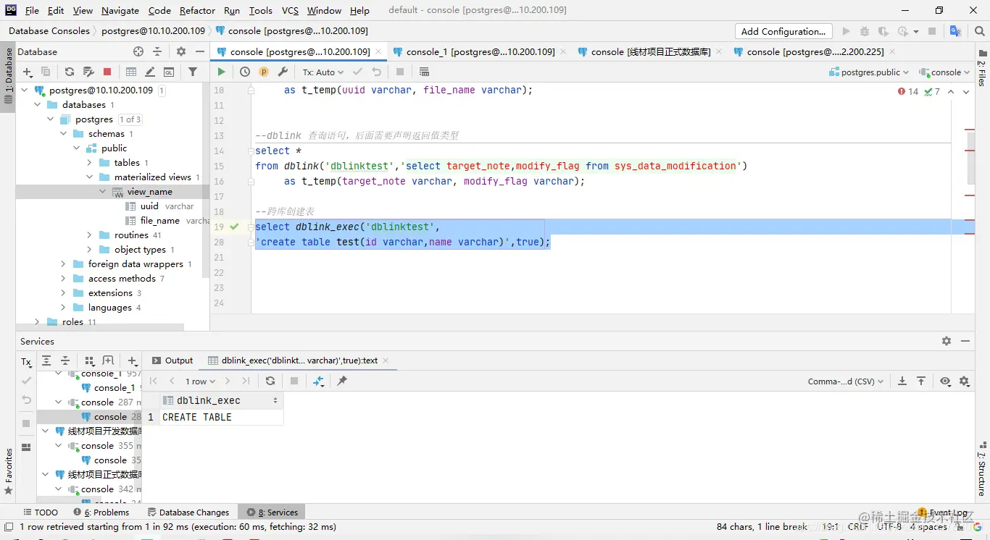Click UTF-8 encoding in the status bar
This screenshot has height=540, width=990.
(889, 526)
